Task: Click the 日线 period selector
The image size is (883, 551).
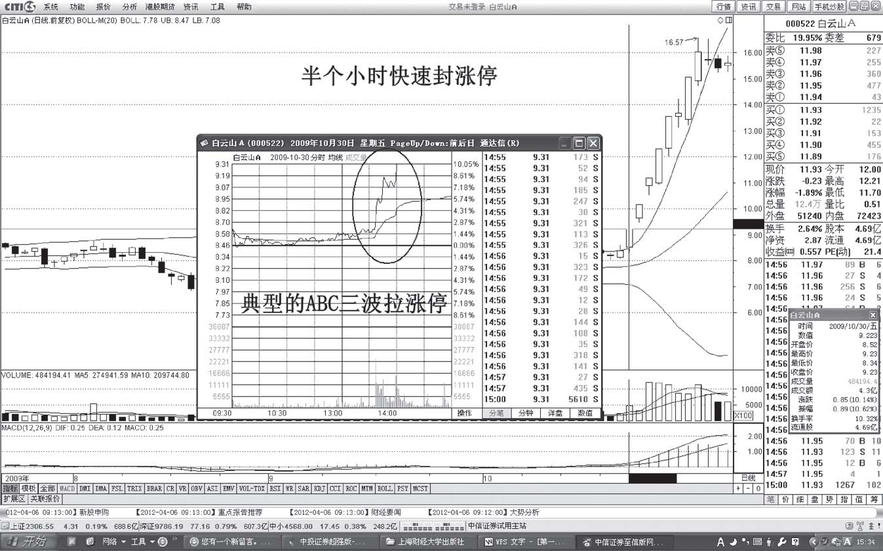Action: pyautogui.click(x=748, y=478)
